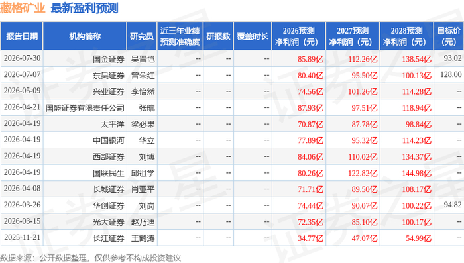
Task: Select the 2026预测净利润 column header
Action: (299, 36)
